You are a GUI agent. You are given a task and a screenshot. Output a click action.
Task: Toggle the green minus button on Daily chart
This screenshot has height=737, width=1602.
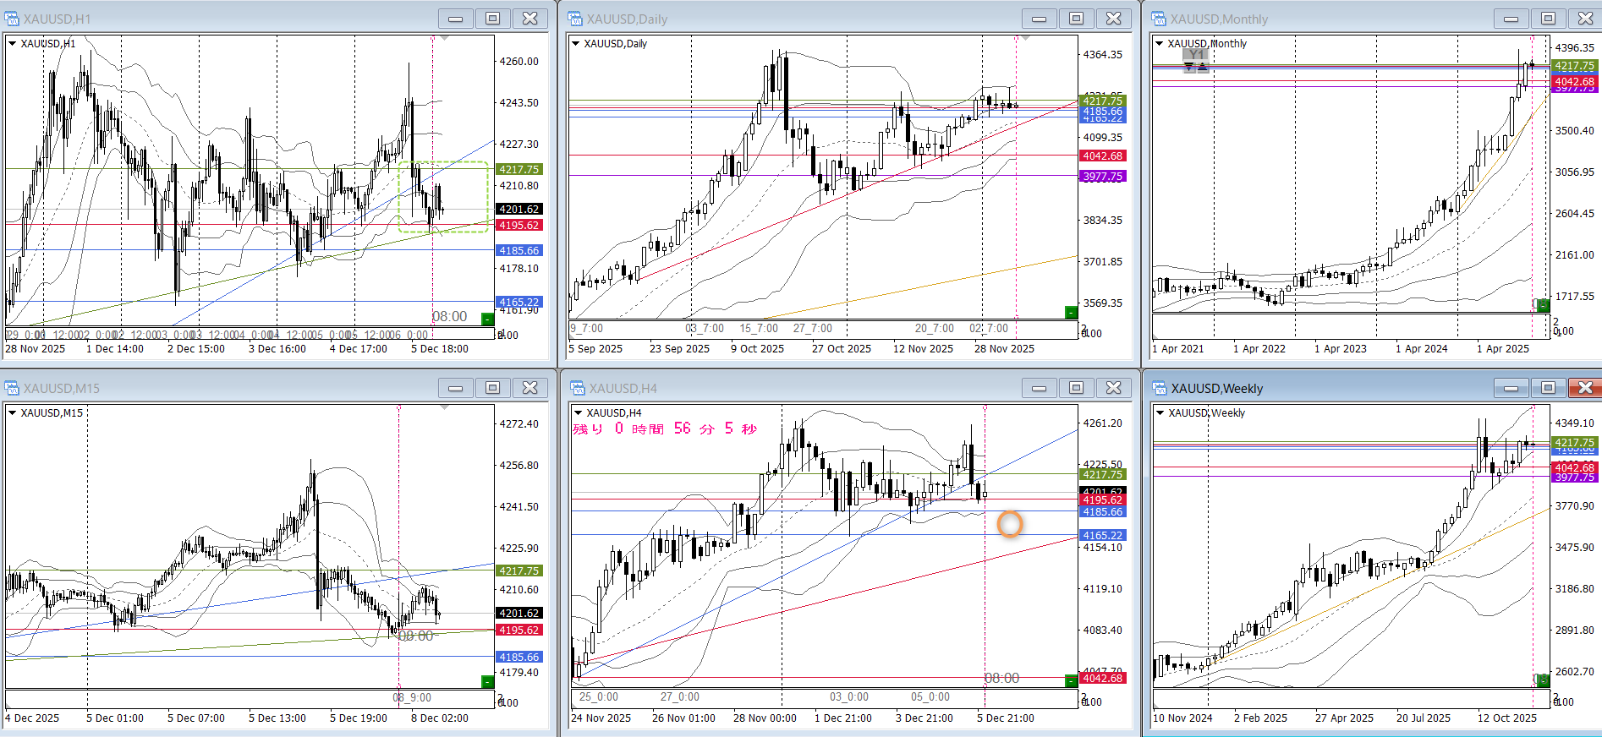click(1071, 313)
